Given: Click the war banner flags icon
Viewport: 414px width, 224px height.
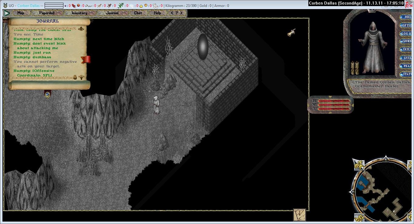Looking at the screenshot, I should [299, 215].
